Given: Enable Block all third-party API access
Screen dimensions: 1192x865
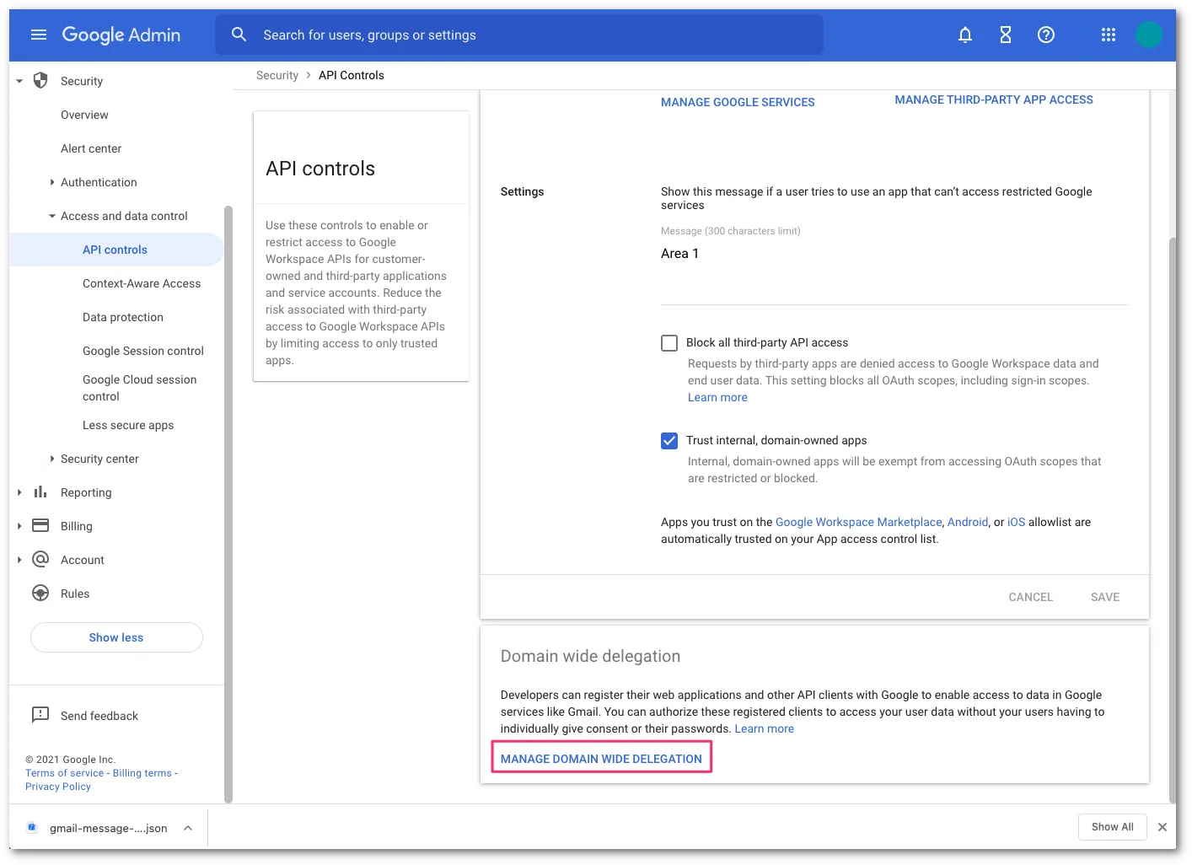Looking at the screenshot, I should [668, 343].
